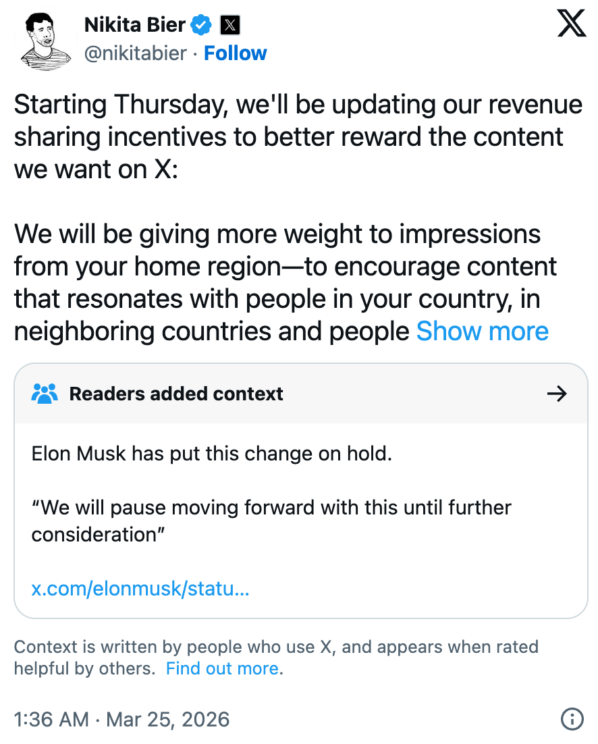Click the blue verified checkmark badge

200,26
